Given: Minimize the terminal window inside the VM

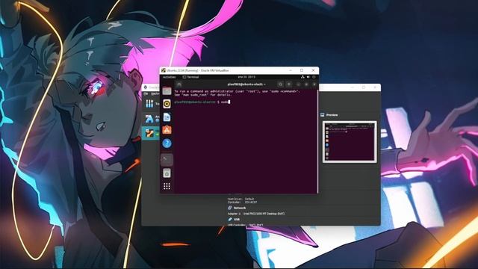Looking at the screenshot, I should tap(299, 84).
